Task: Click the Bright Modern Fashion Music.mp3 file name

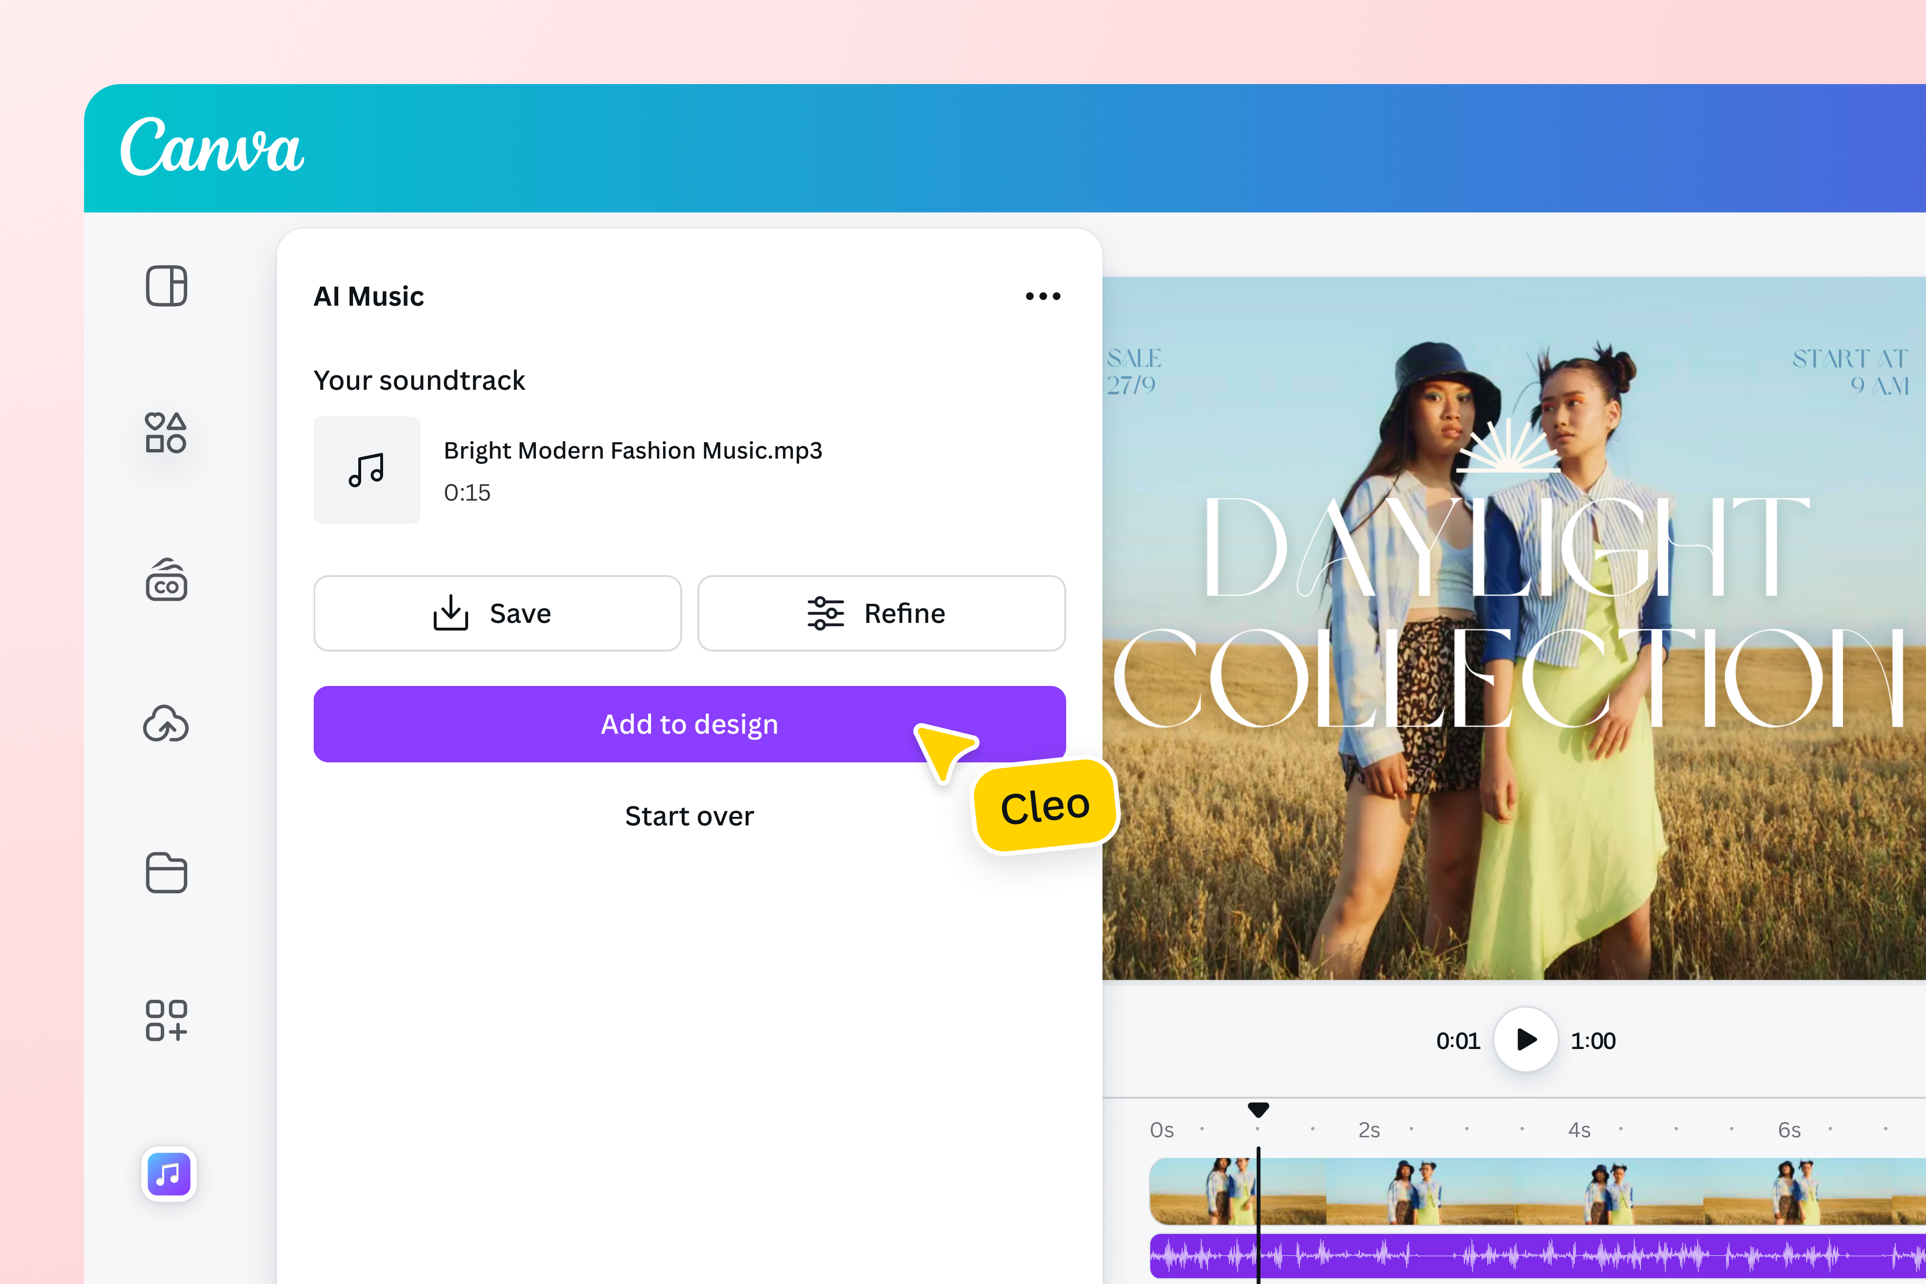Action: [x=633, y=450]
